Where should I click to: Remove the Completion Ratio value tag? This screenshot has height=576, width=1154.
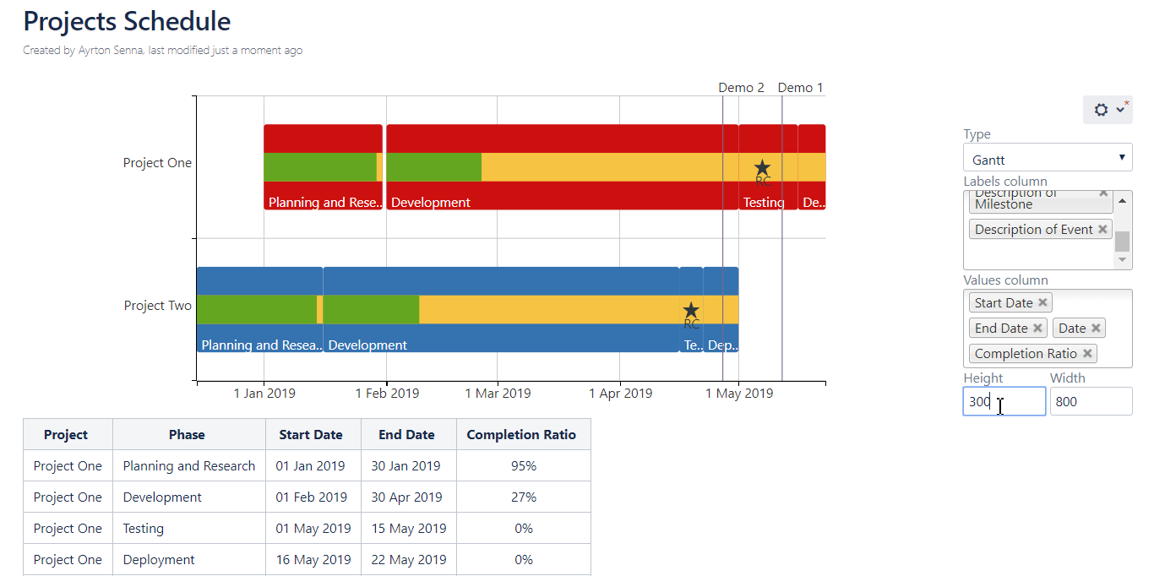tap(1087, 353)
